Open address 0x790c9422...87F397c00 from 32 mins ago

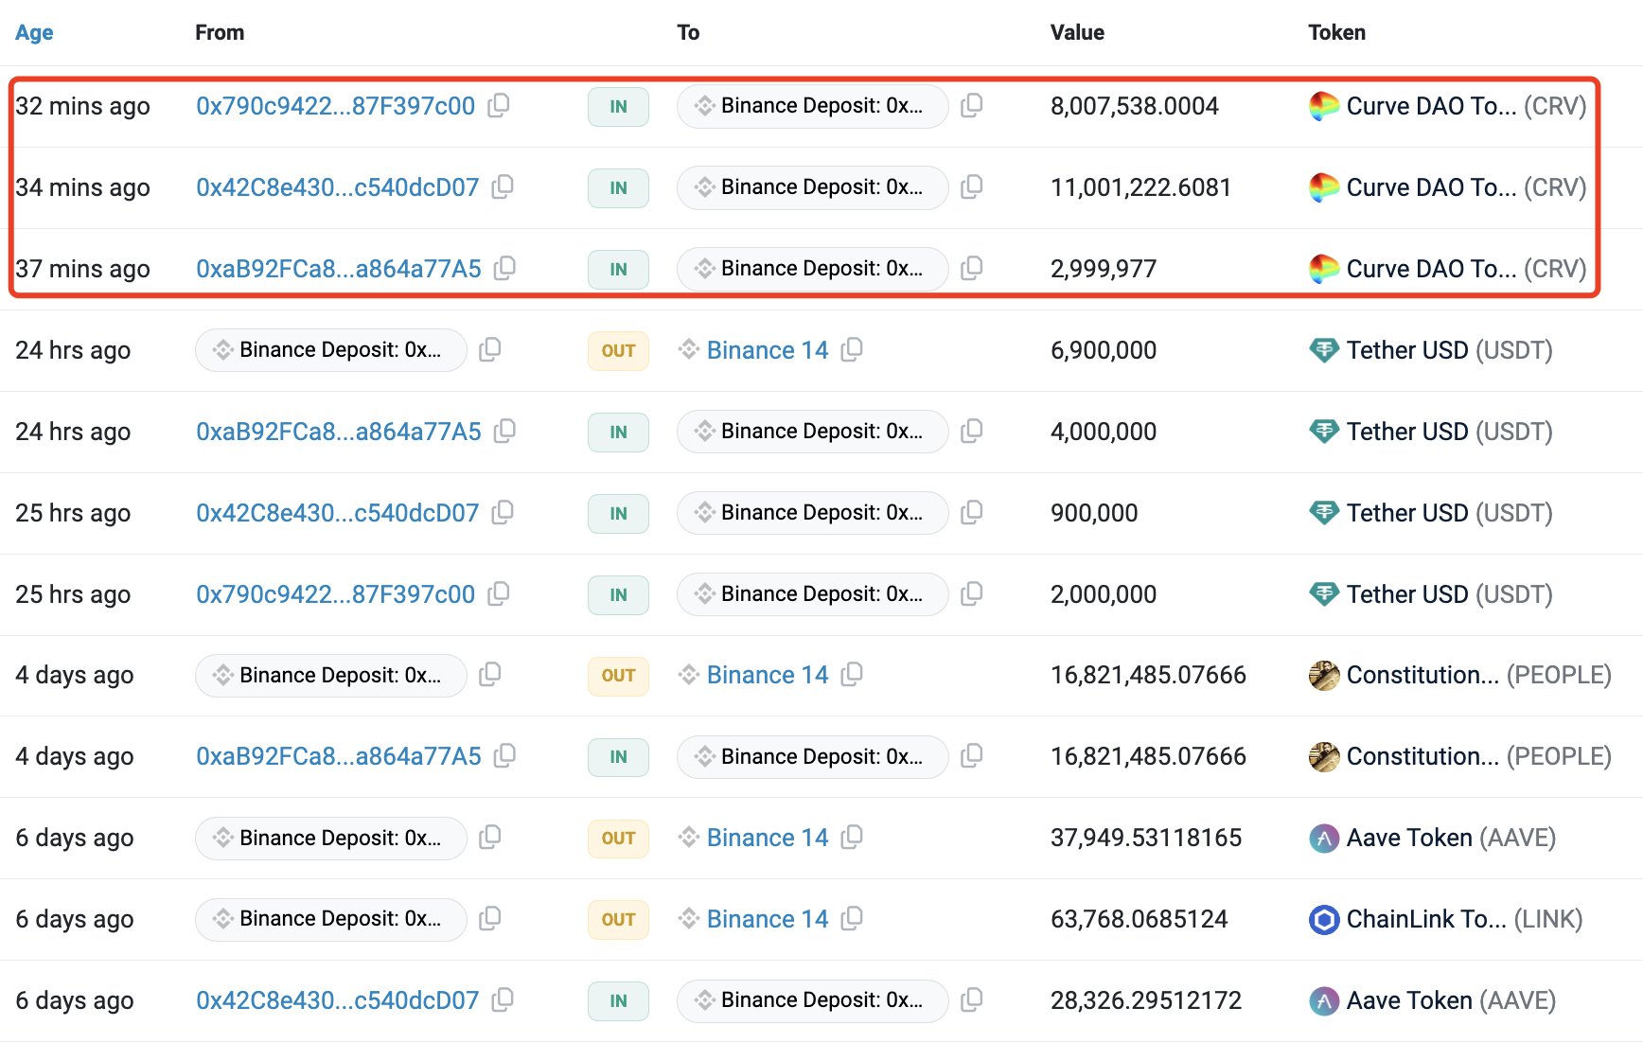coord(335,106)
